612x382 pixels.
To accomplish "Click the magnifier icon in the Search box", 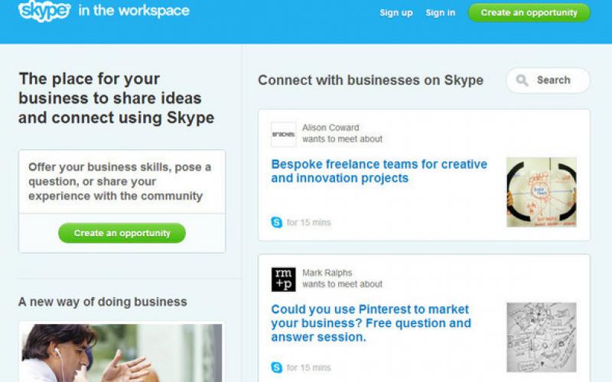I will pos(522,80).
